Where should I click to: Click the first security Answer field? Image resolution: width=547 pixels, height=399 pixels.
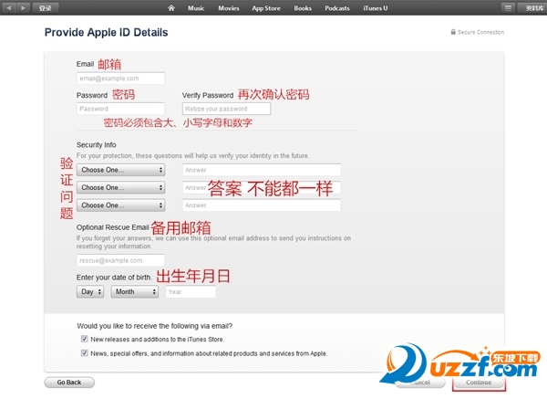point(262,170)
